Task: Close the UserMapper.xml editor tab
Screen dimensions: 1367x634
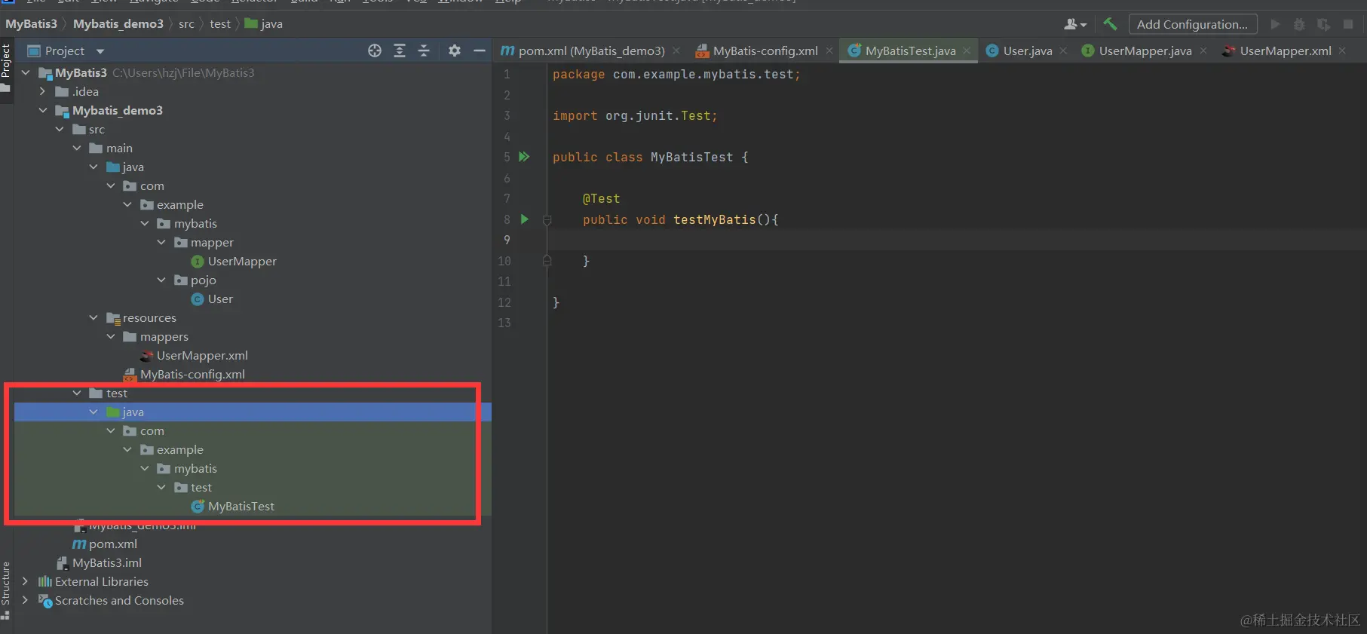Action: 1342,51
